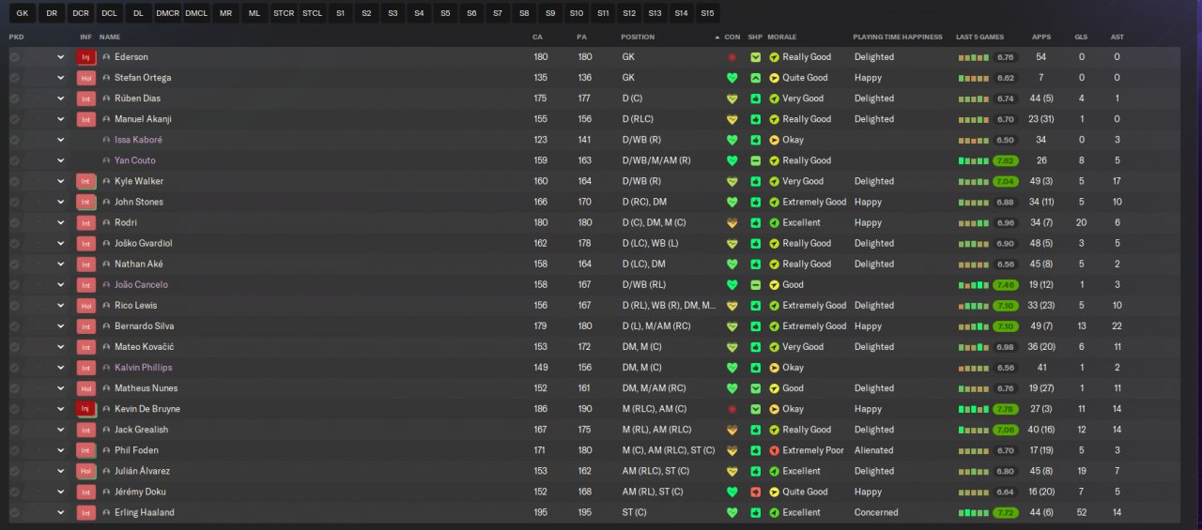Click the morale icon for Erling Haaland
This screenshot has height=530, width=1202.
tap(774, 512)
